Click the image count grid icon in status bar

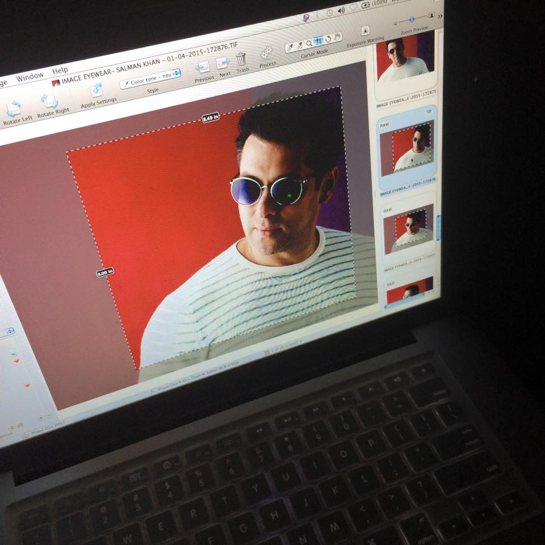point(267,353)
